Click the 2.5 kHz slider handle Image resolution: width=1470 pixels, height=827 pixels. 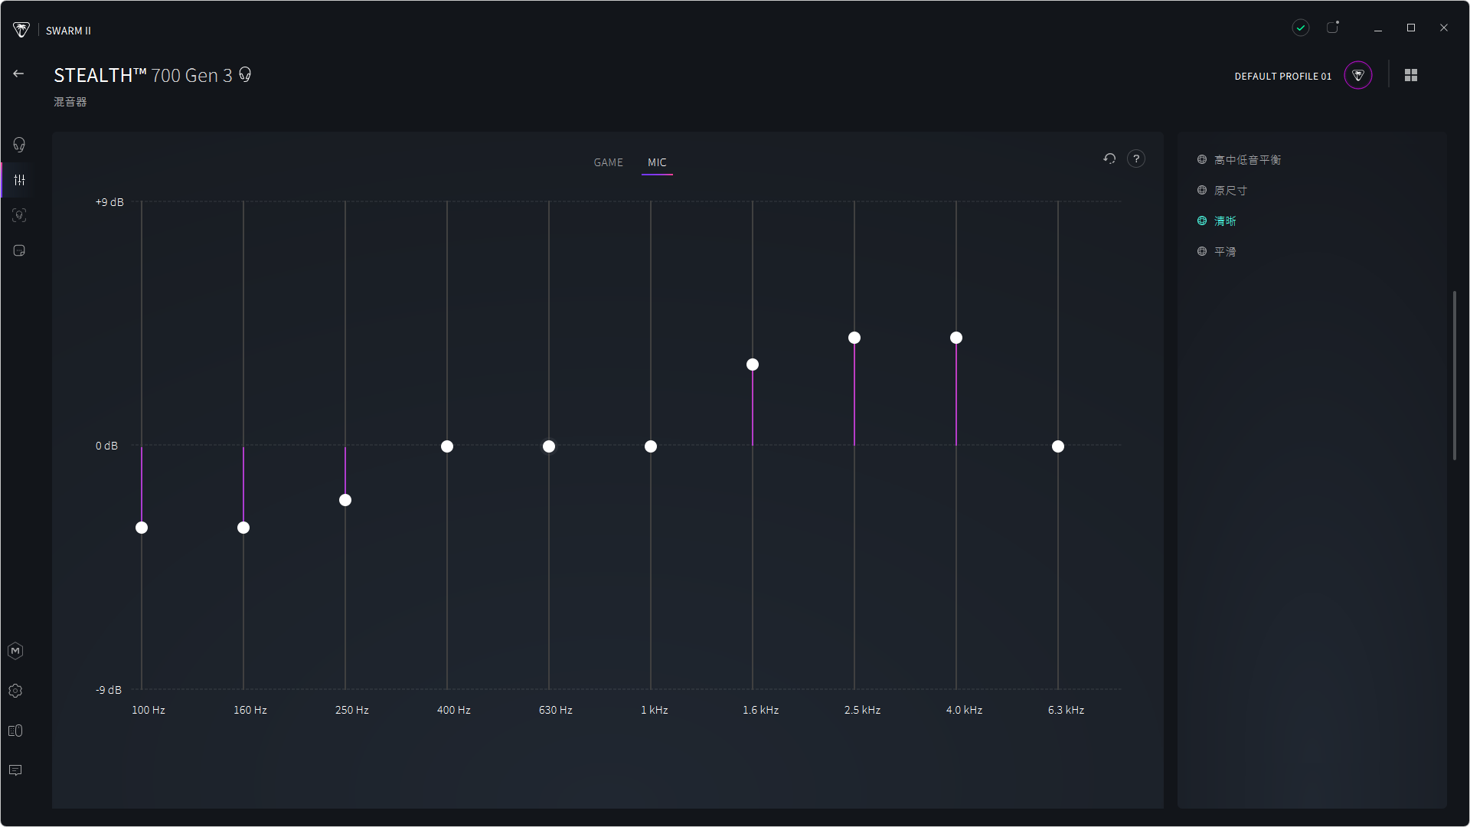[854, 338]
